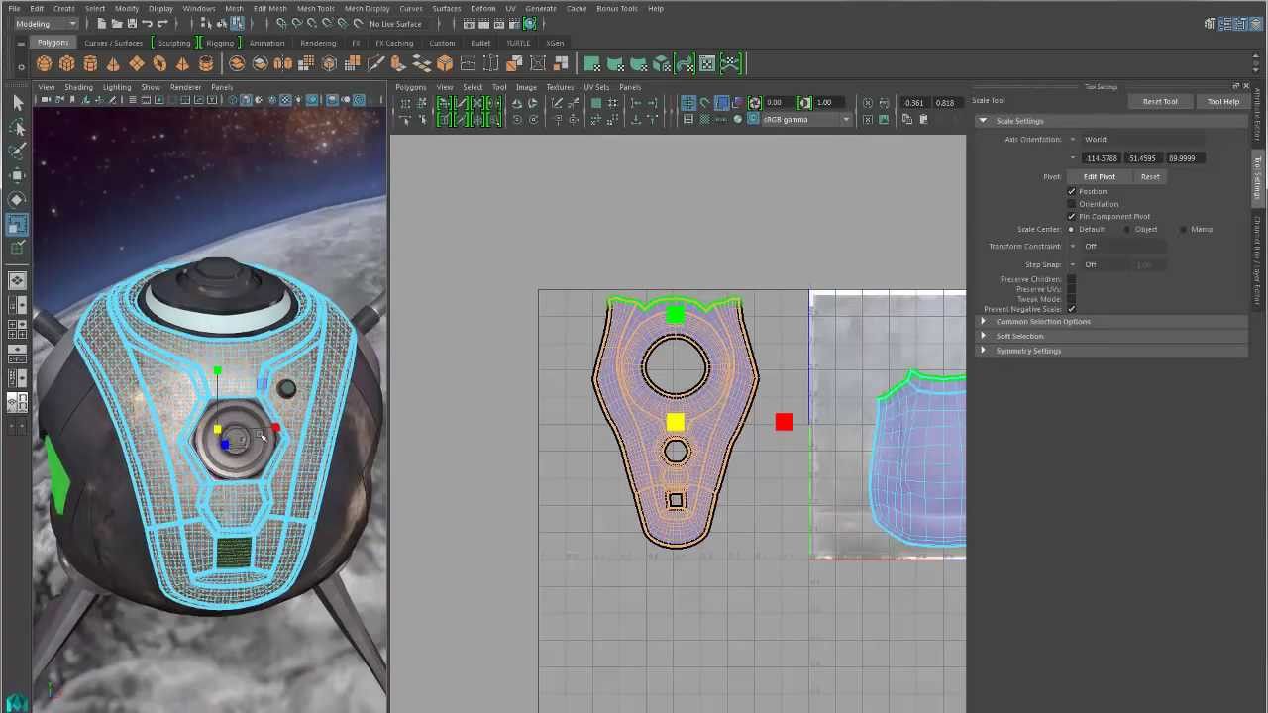The image size is (1268, 713).
Task: Enable the Orientation pivot checkbox
Action: [1071, 204]
